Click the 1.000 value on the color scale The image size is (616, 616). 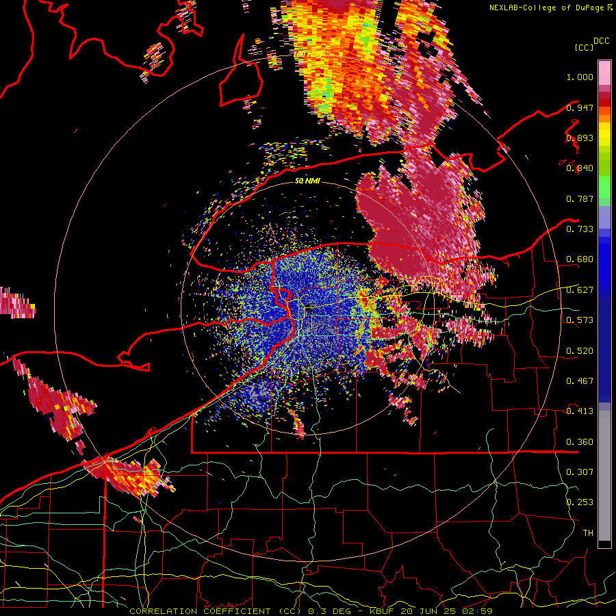[x=580, y=77]
